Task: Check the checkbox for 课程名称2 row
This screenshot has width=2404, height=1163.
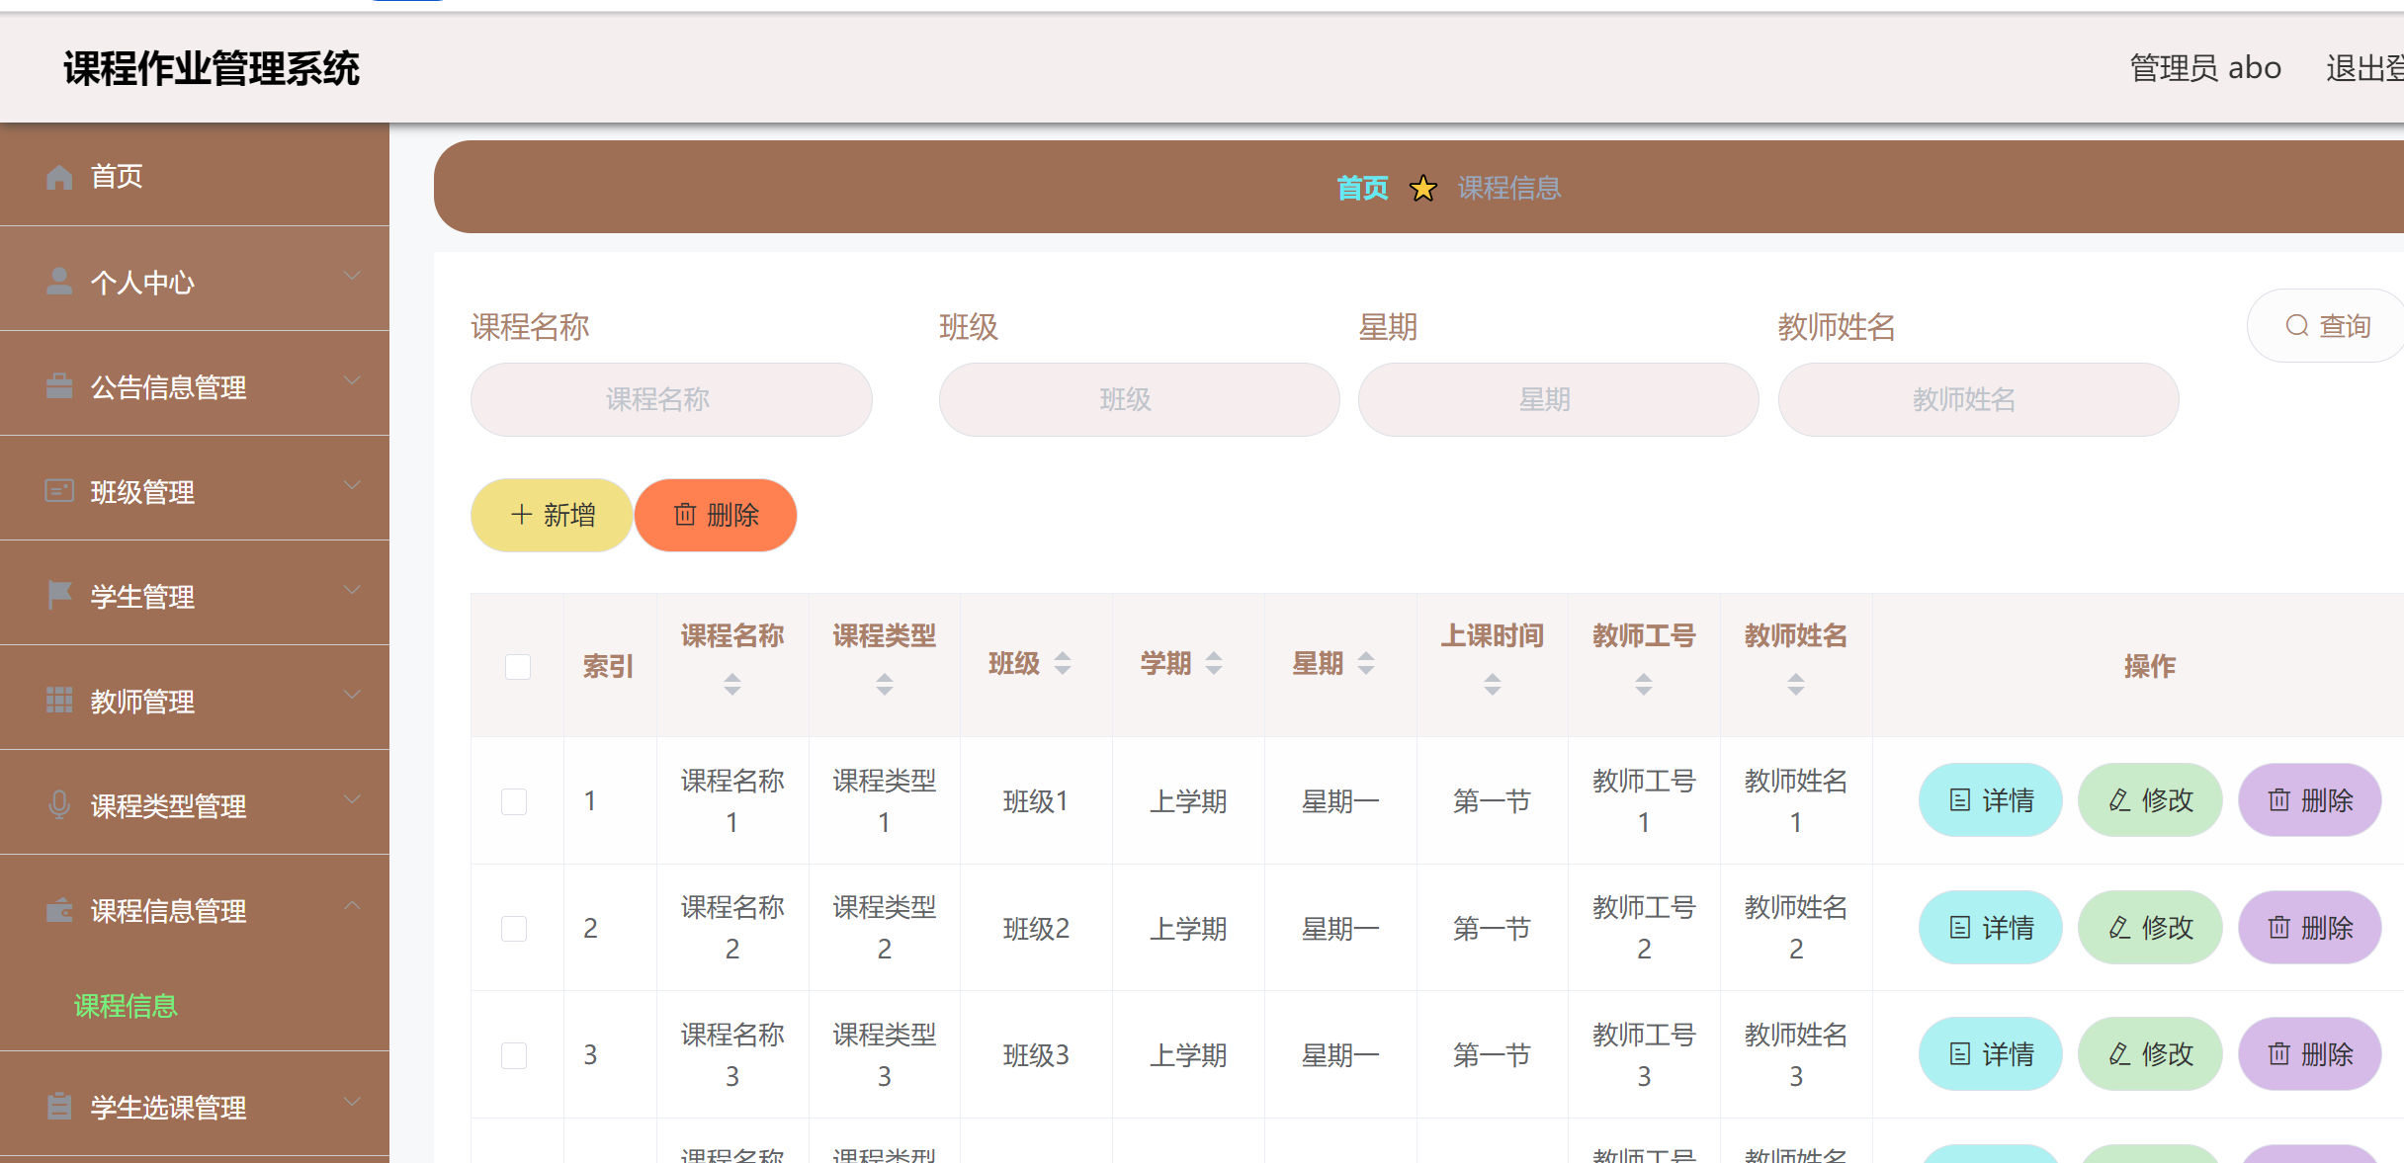Action: click(513, 928)
